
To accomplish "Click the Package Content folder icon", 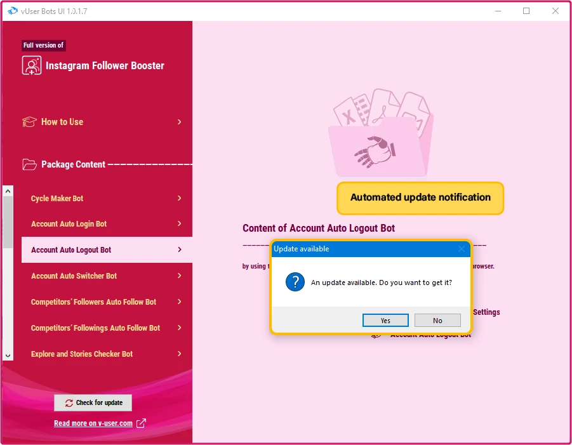I will (x=30, y=164).
